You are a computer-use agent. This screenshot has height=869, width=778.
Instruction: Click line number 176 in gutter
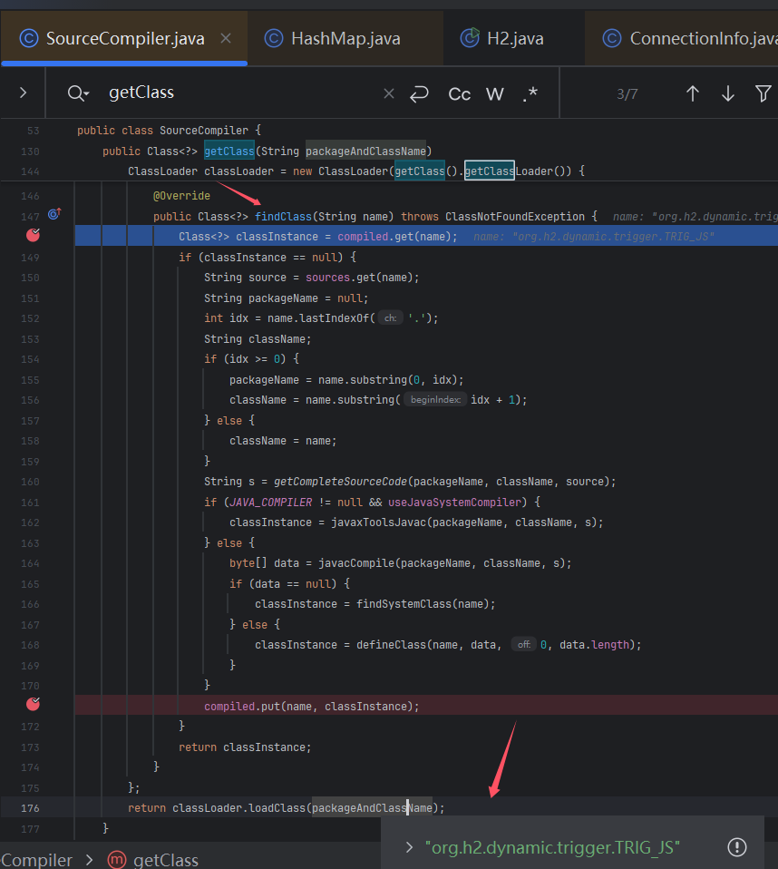[x=30, y=808]
